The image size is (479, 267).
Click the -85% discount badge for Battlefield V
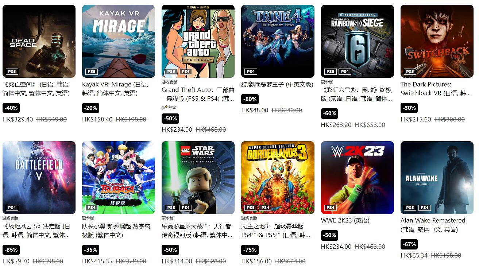click(x=11, y=250)
